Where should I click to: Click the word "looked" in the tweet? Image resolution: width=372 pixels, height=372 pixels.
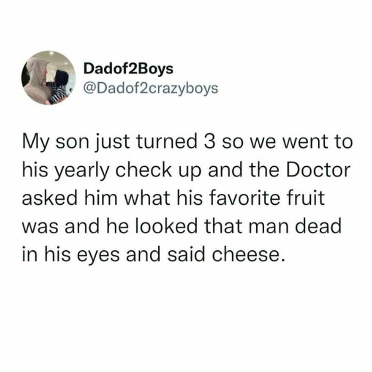click(x=166, y=226)
